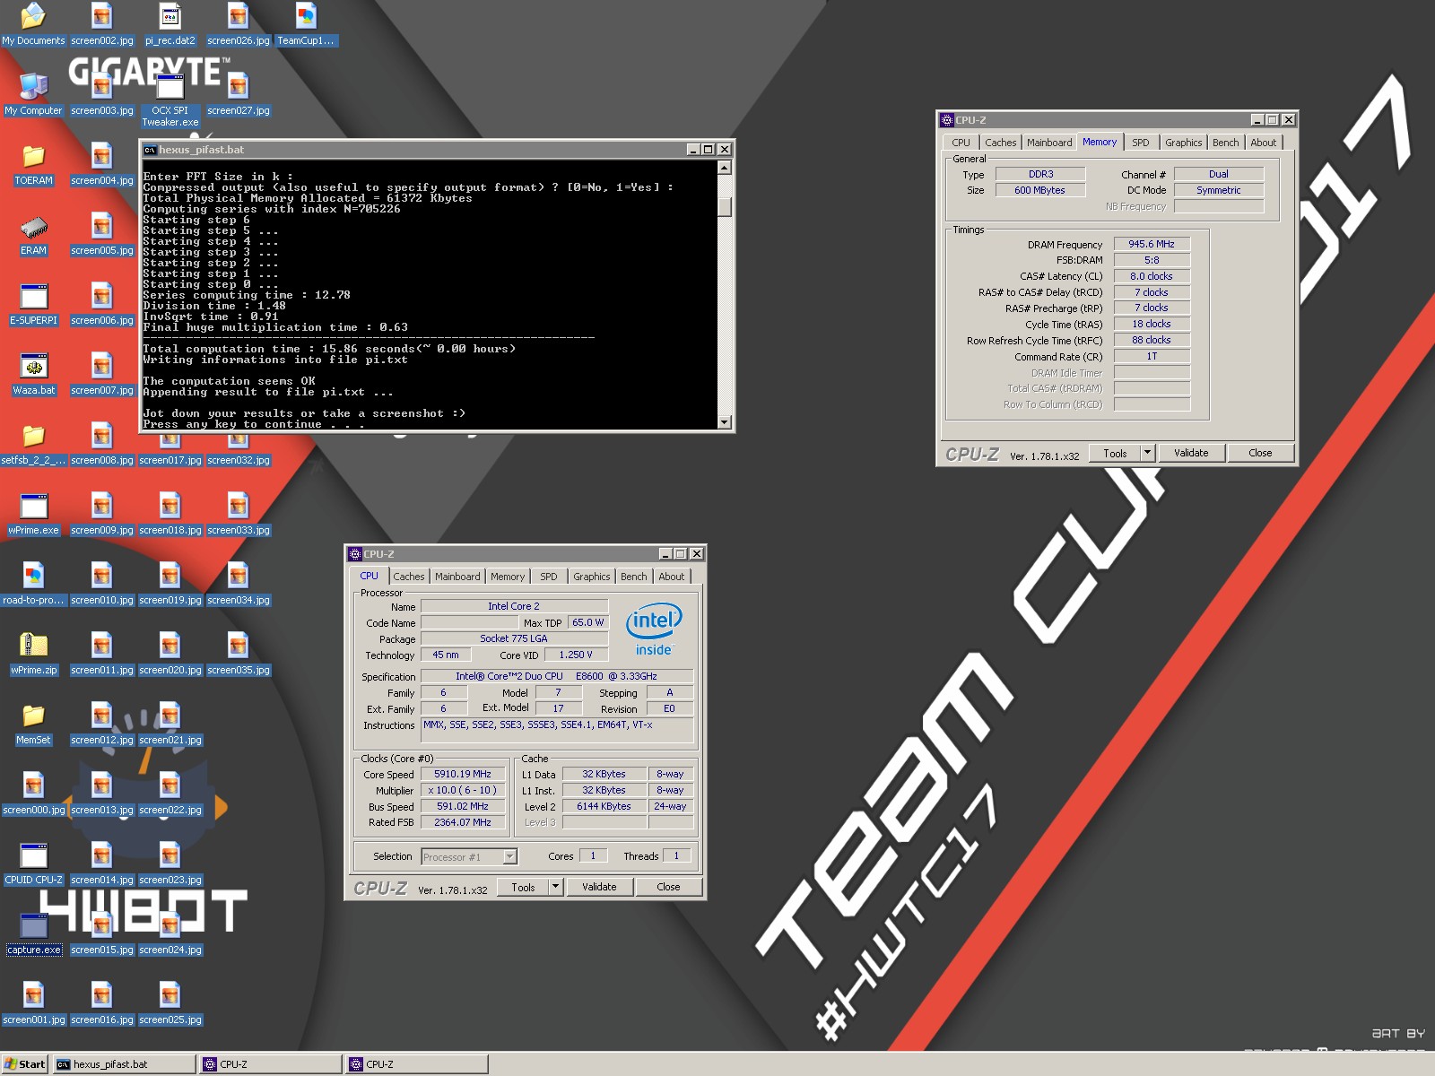Click Validate in CPU-Z CPU window
Image resolution: width=1435 pixels, height=1076 pixels.
(x=599, y=887)
